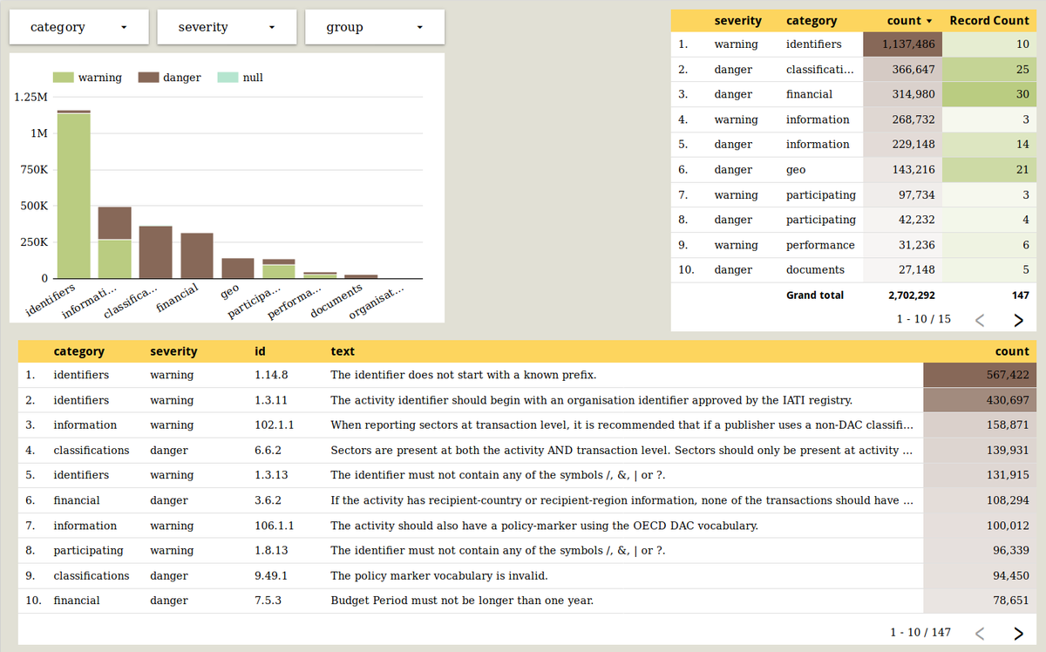Click the geo bar in chart
1046x652 pixels.
pos(238,268)
